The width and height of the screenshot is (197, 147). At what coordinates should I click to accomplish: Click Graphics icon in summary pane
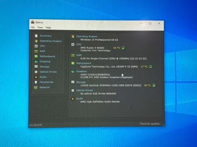click(x=73, y=71)
